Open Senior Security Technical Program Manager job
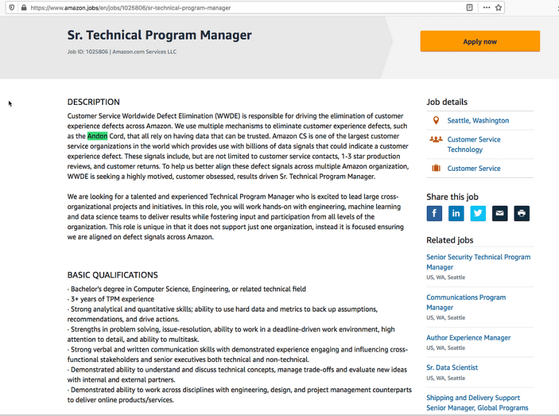The image size is (559, 416). pyautogui.click(x=478, y=262)
